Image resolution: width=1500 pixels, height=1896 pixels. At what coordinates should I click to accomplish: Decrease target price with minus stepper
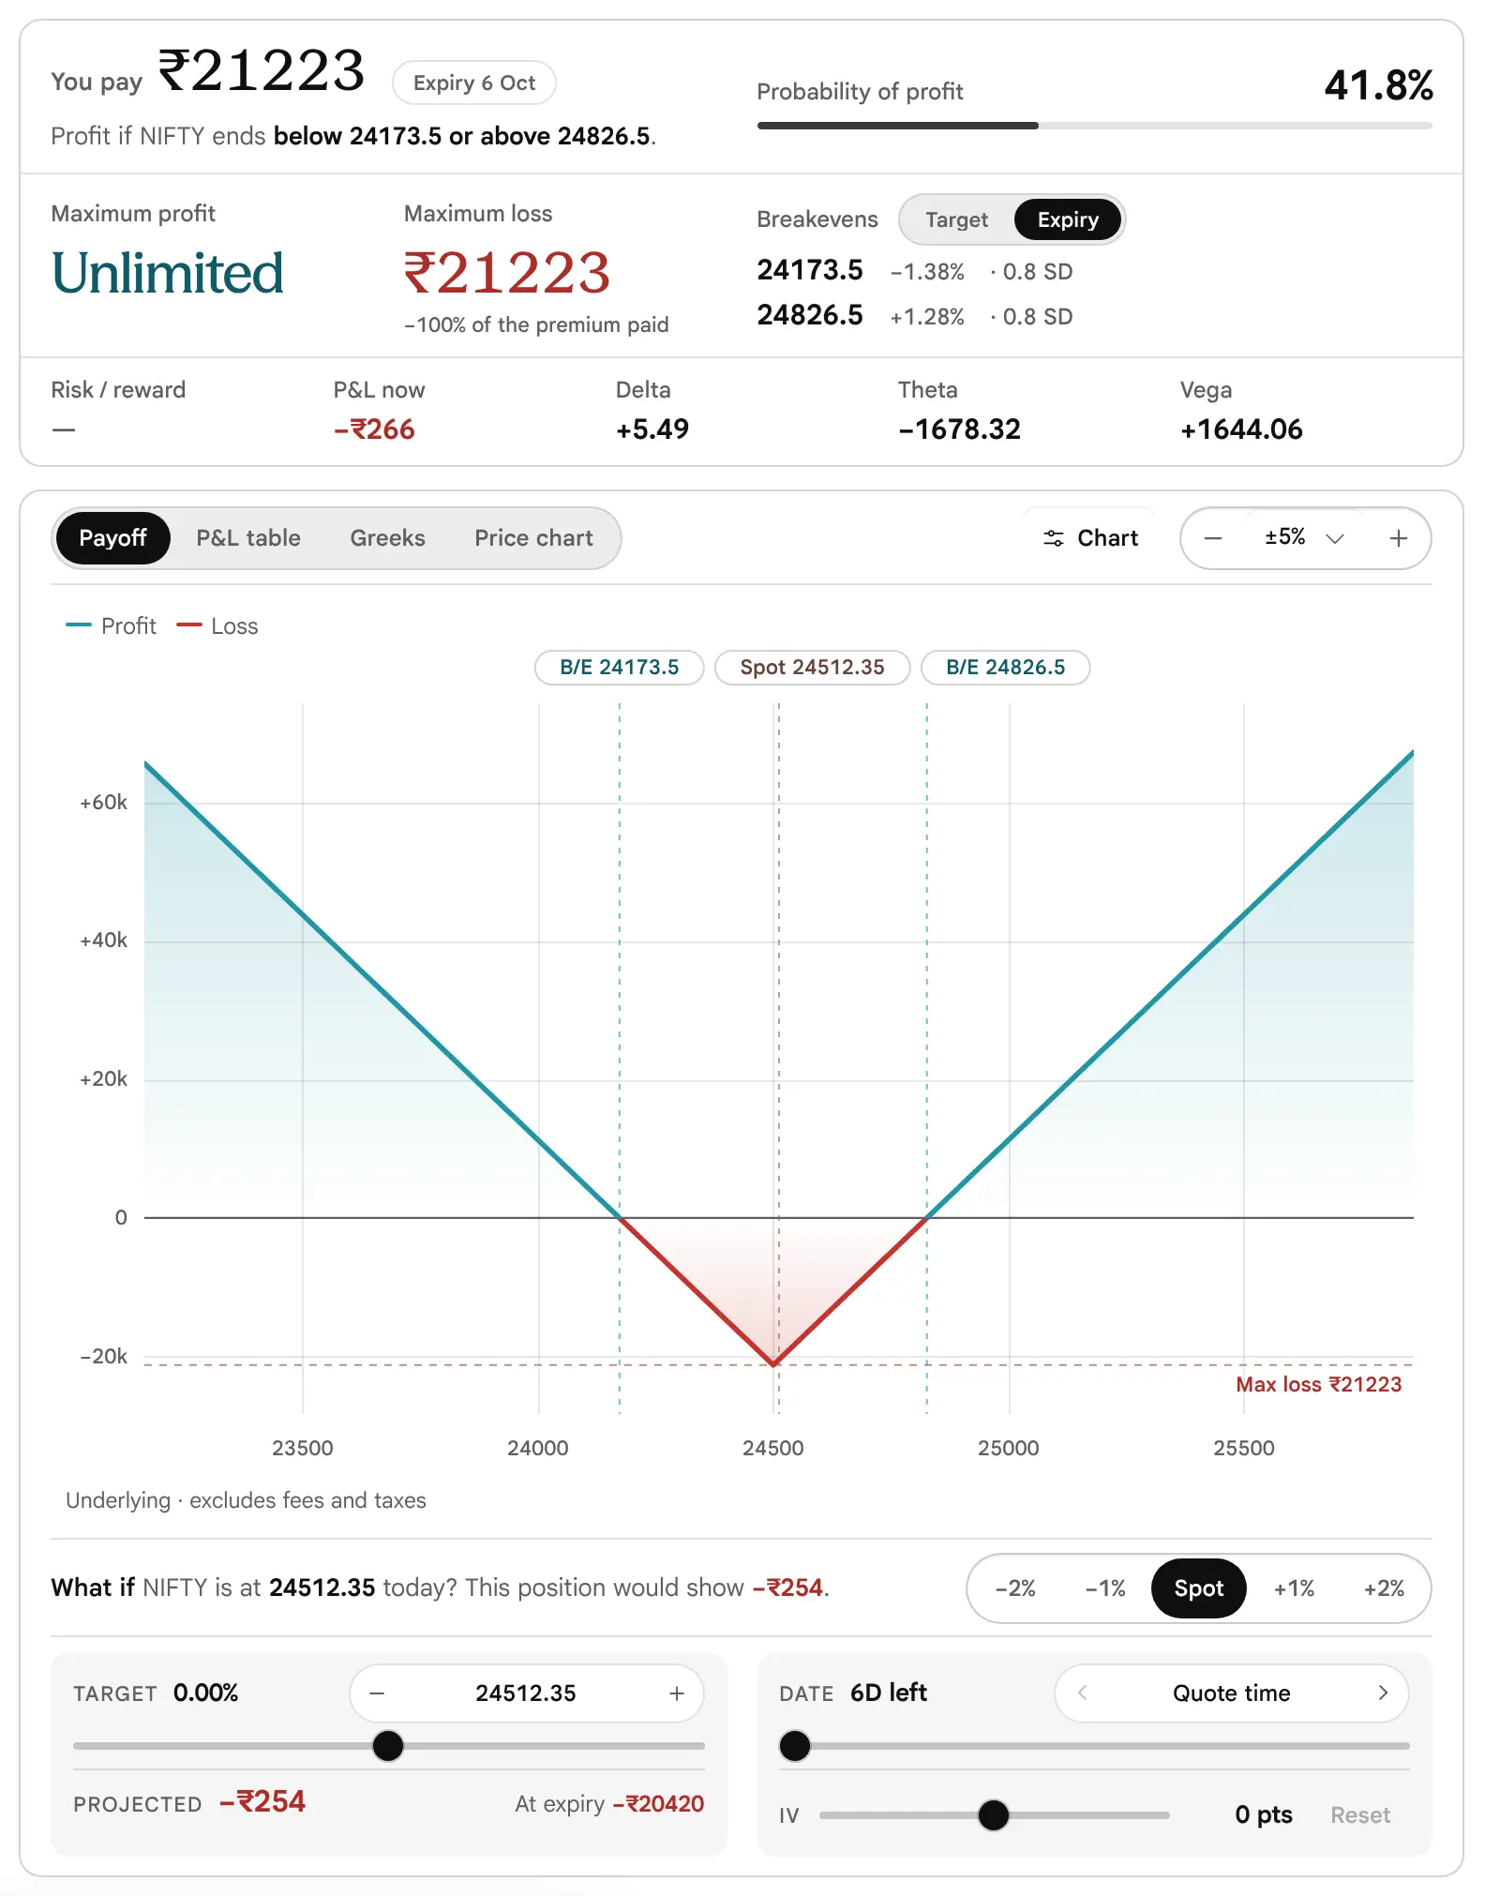pos(377,1693)
